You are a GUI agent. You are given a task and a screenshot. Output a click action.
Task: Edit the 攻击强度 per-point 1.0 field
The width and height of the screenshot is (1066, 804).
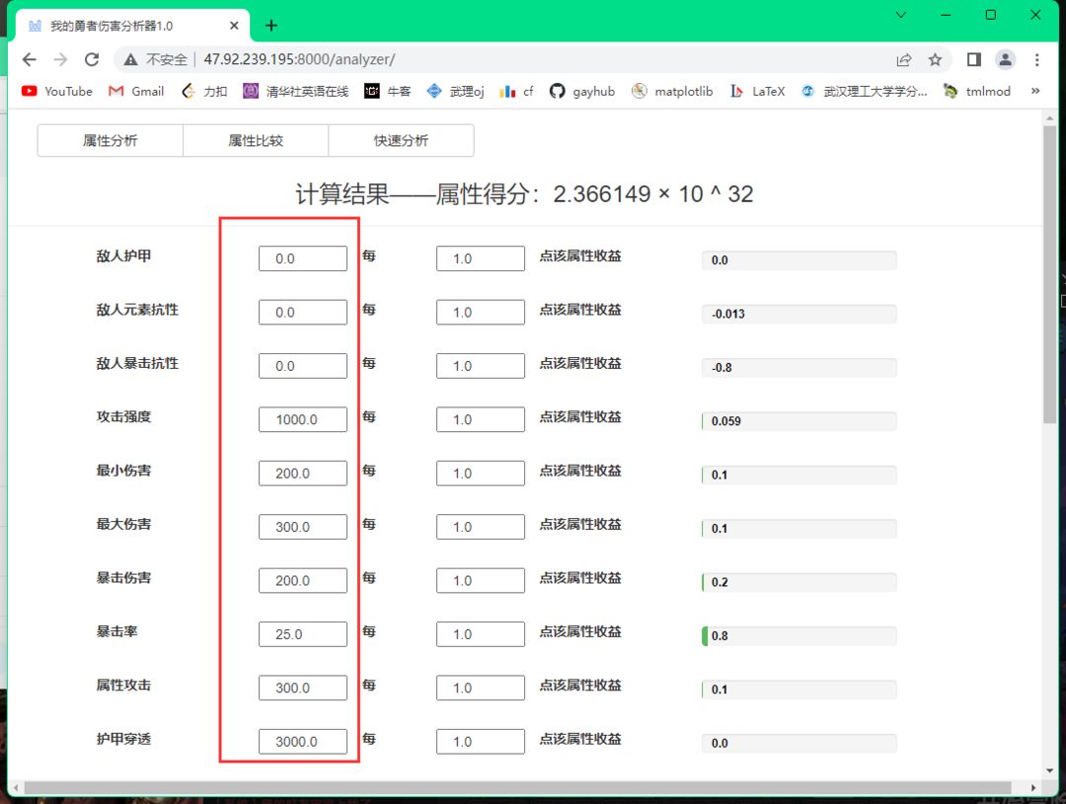coord(481,419)
